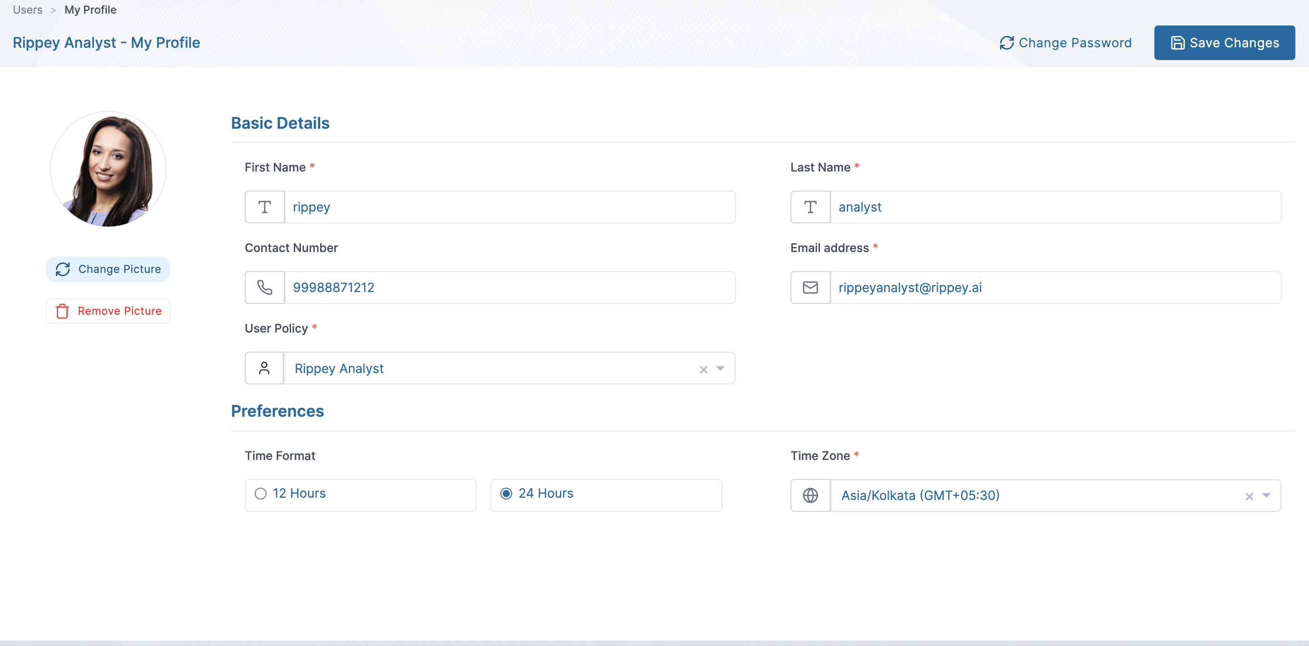This screenshot has width=1309, height=646.
Task: Click the text icon beside First Name
Action: tap(264, 207)
